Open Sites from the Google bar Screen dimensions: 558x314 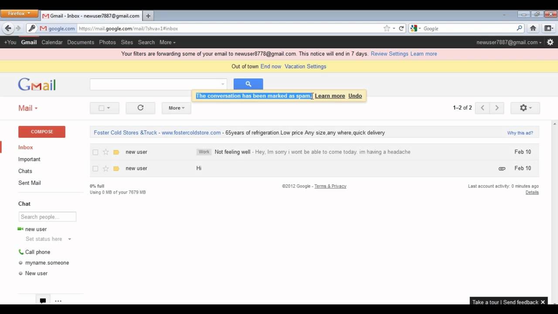click(x=127, y=42)
